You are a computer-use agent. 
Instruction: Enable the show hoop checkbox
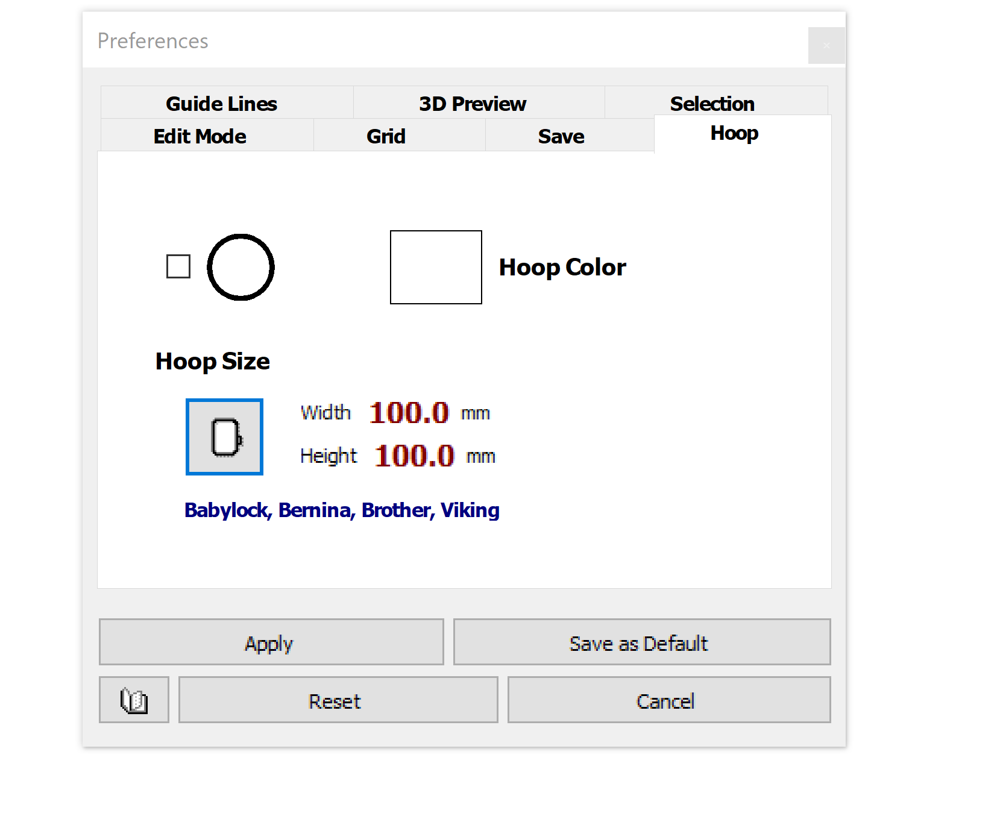[178, 266]
